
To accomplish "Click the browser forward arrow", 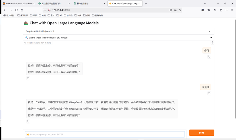I will coord(11,10).
